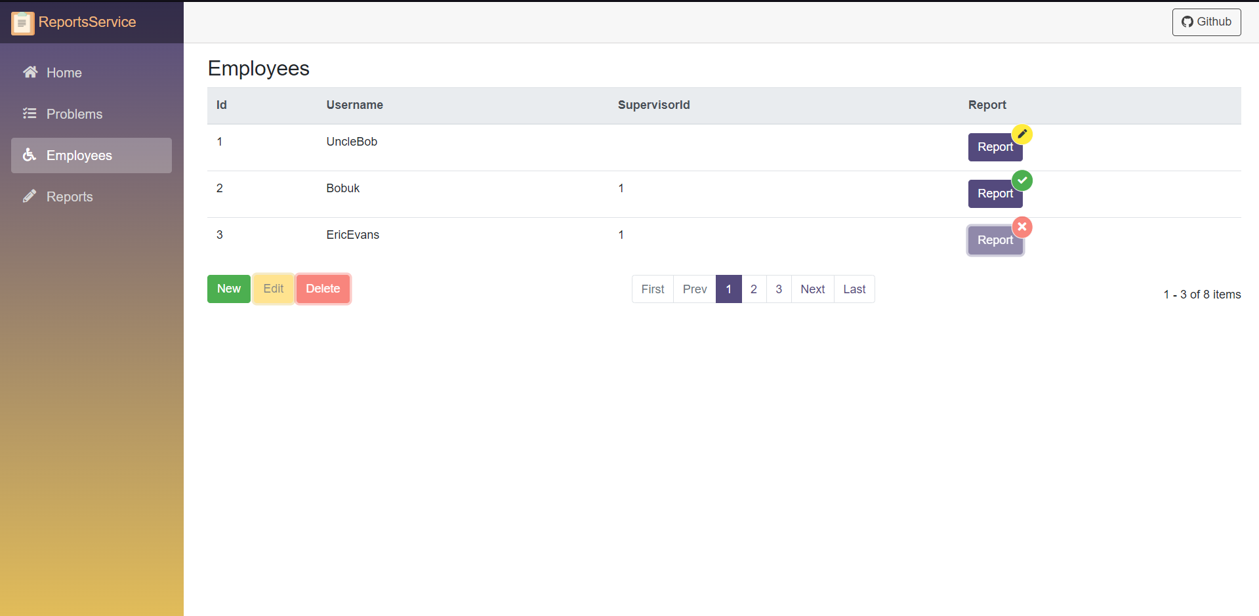Image resolution: width=1259 pixels, height=616 pixels.
Task: Click the Home house icon in sidebar
Action: [x=30, y=72]
